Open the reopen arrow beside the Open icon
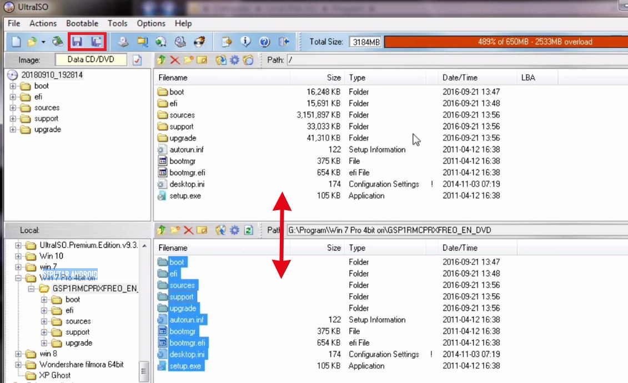 tap(43, 42)
